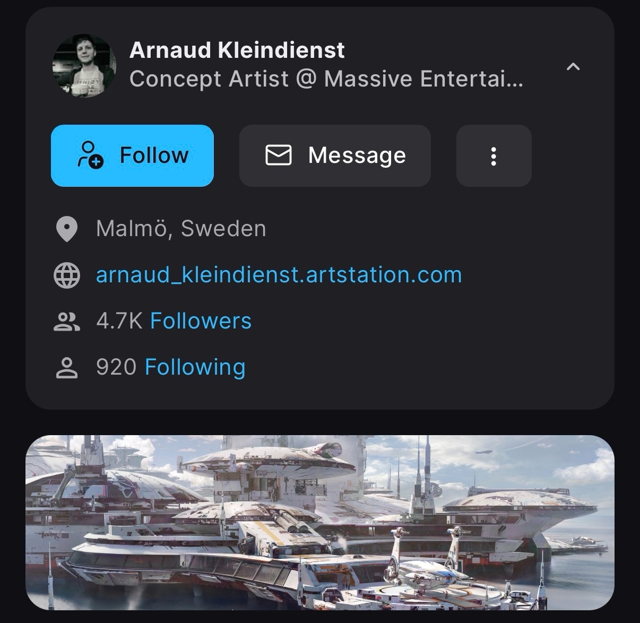Open the Followers list link

201,321
